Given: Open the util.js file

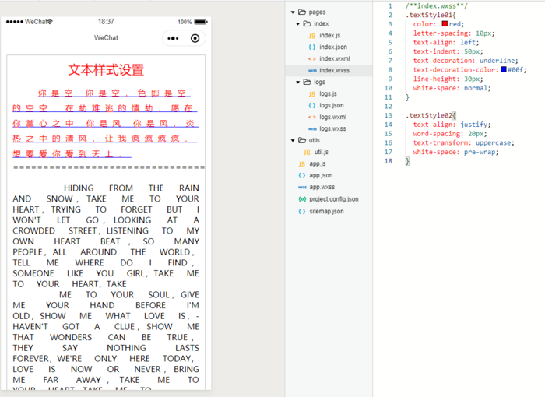Looking at the screenshot, I should [x=321, y=153].
